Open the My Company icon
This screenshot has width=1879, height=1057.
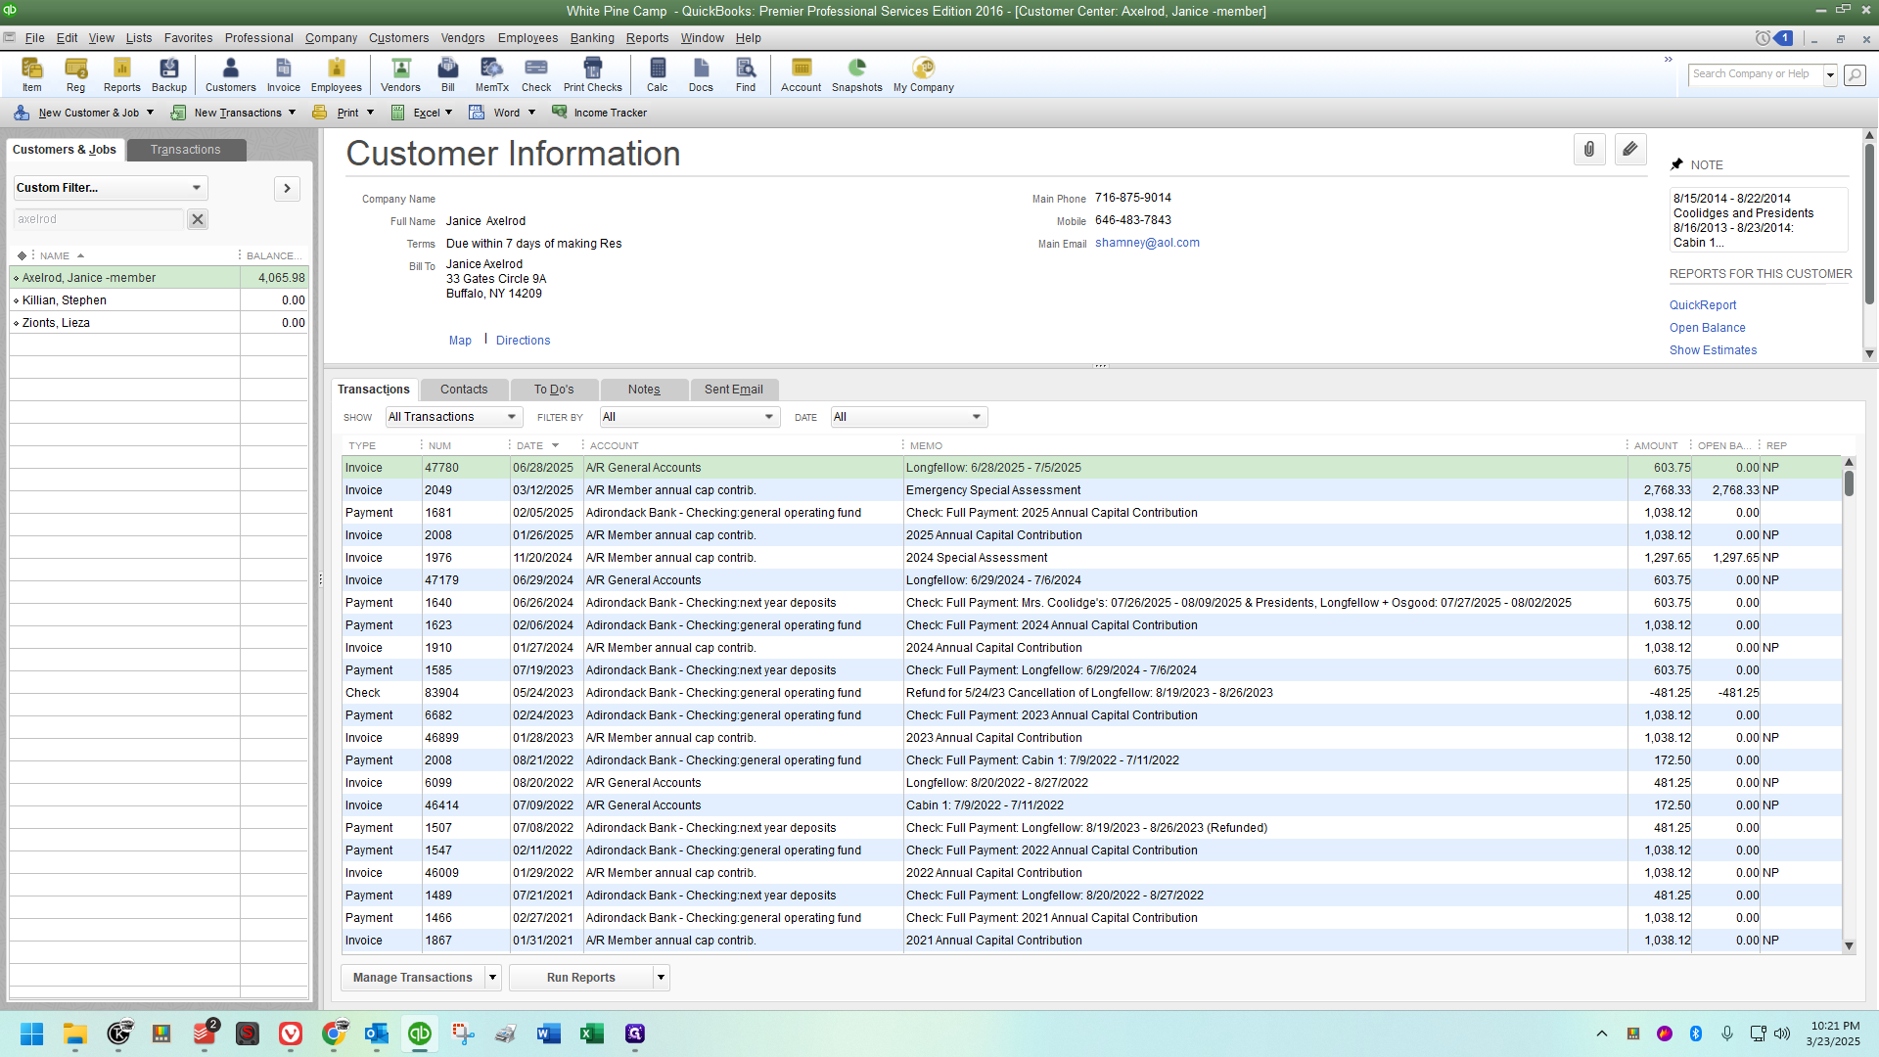924,74
